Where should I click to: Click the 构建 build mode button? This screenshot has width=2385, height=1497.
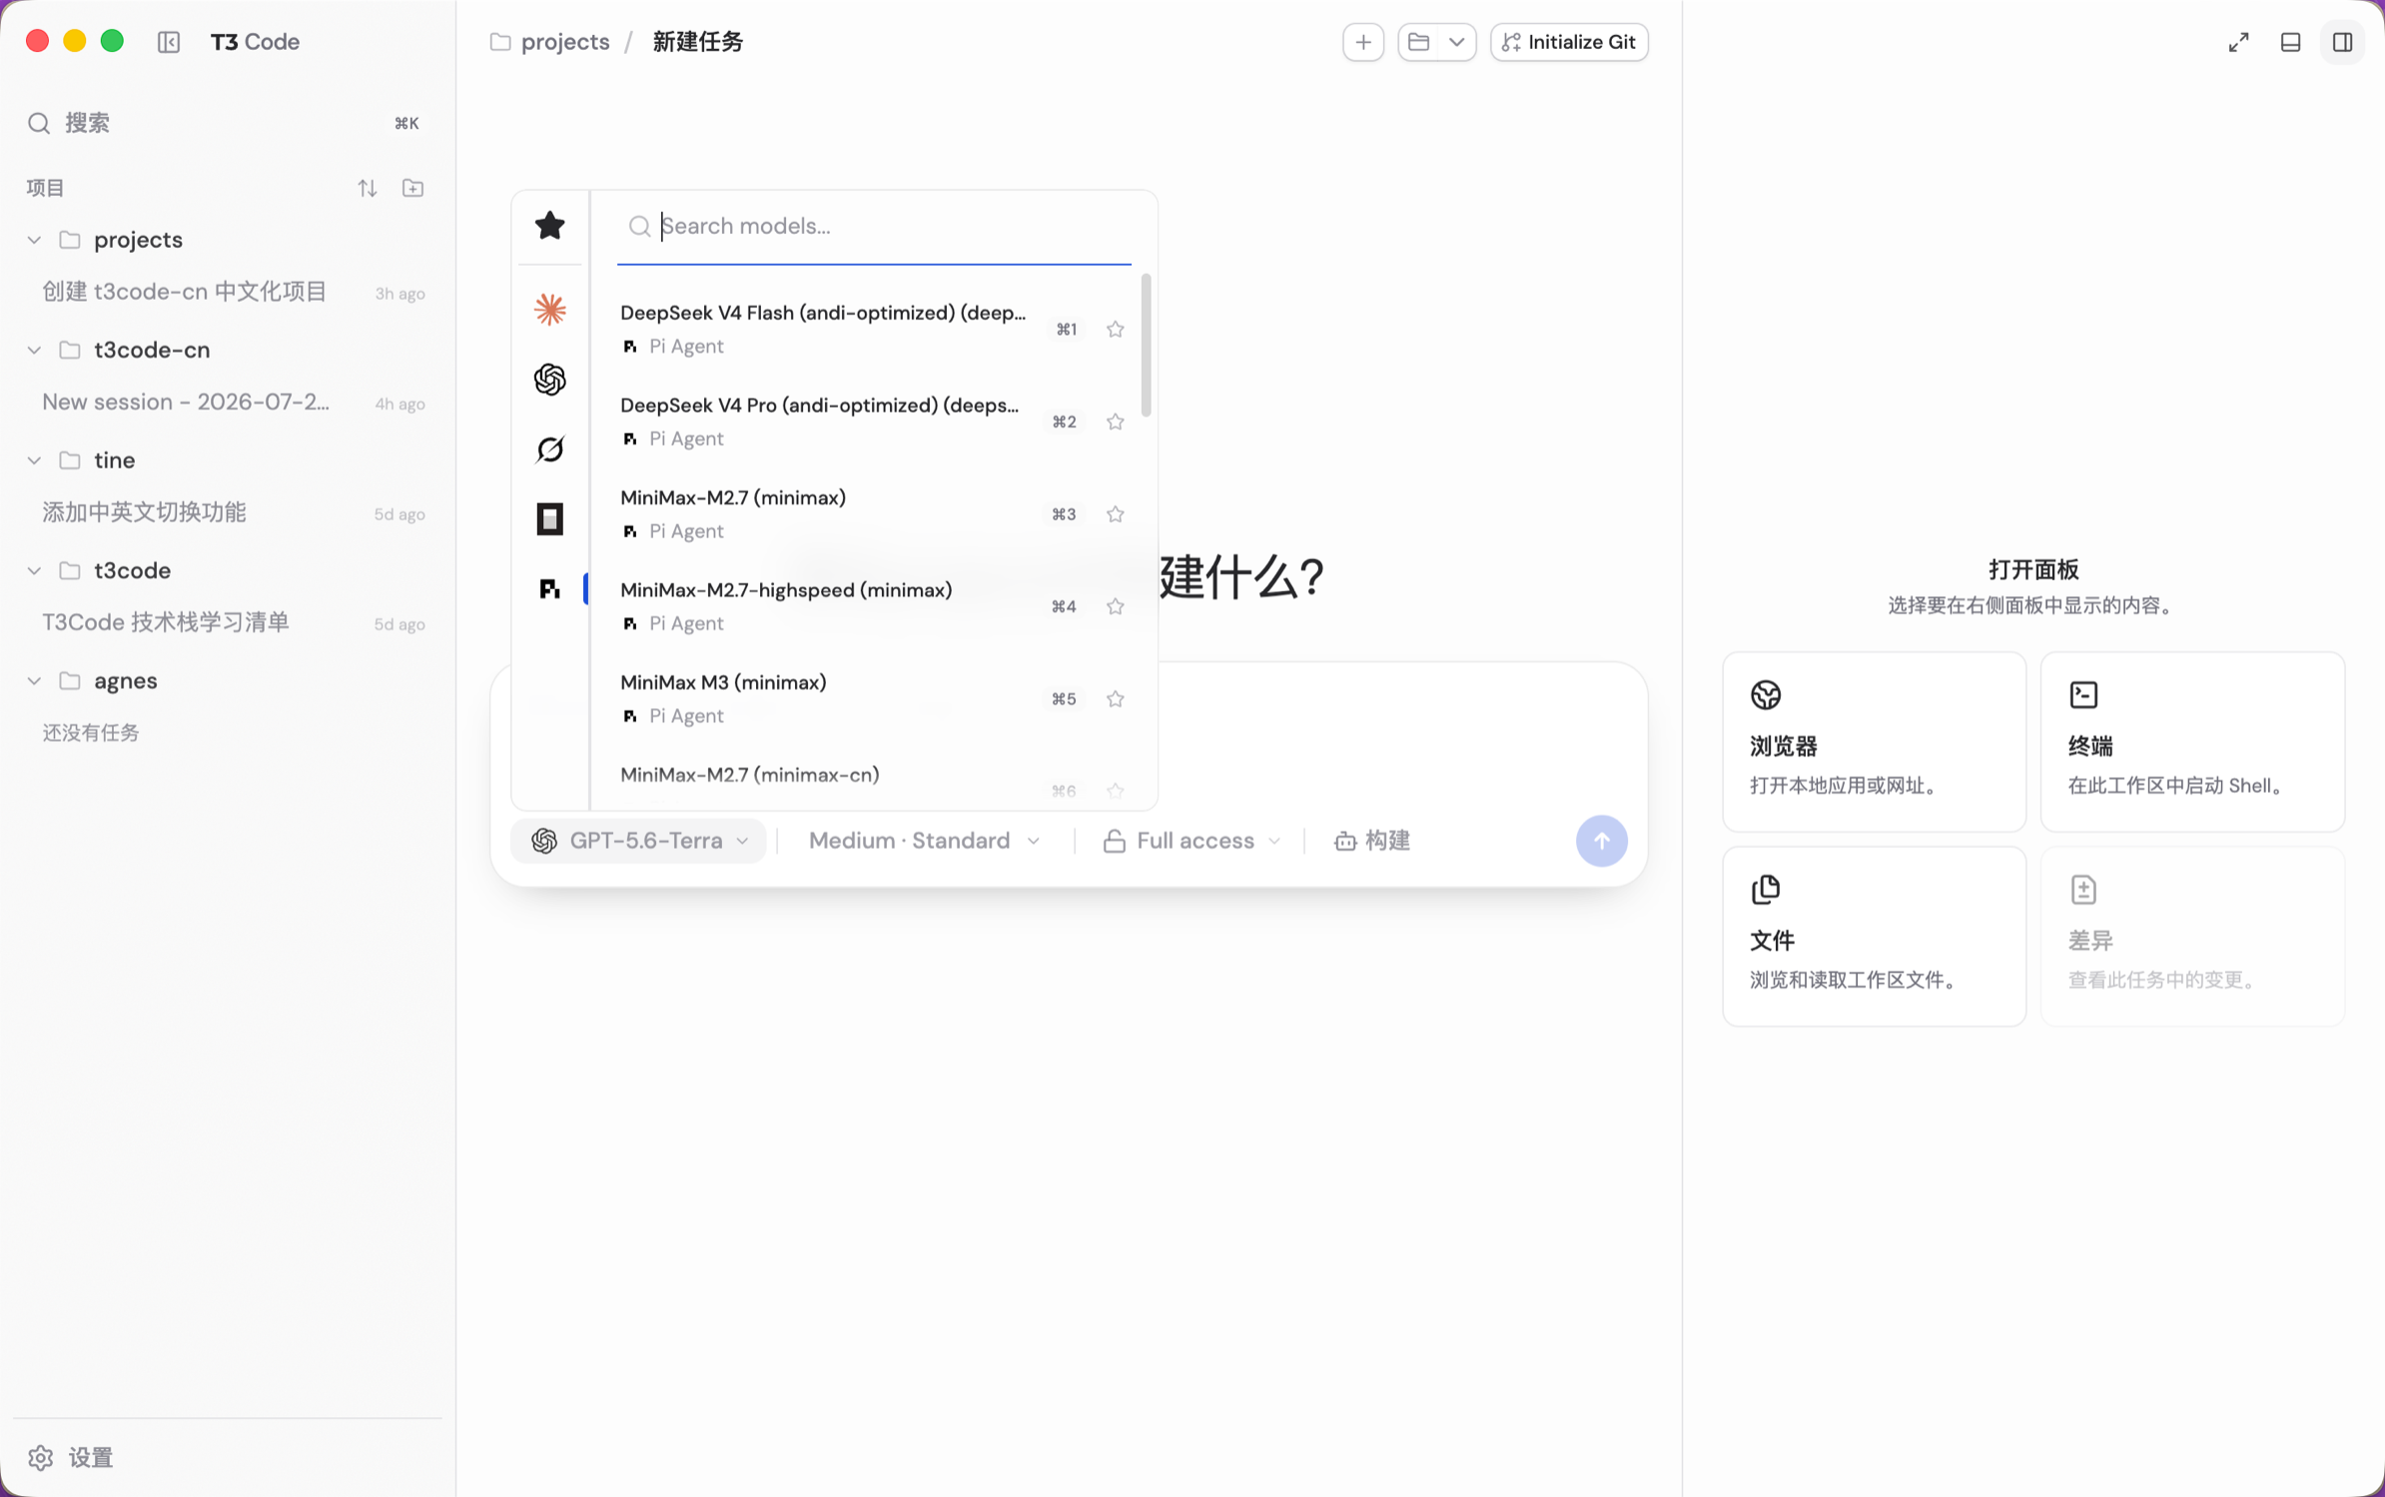coord(1372,841)
